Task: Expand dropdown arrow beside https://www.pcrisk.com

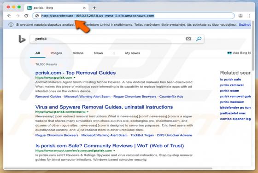Action: (75, 78)
